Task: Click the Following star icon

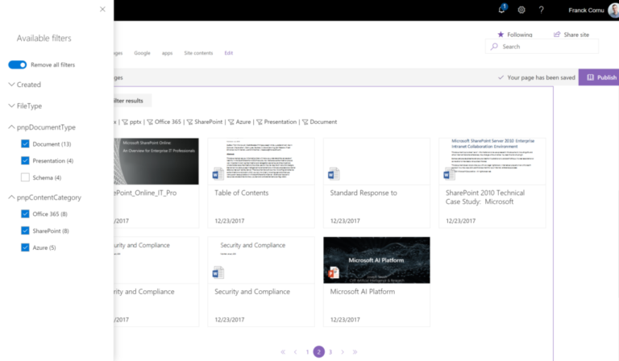Action: coord(501,35)
